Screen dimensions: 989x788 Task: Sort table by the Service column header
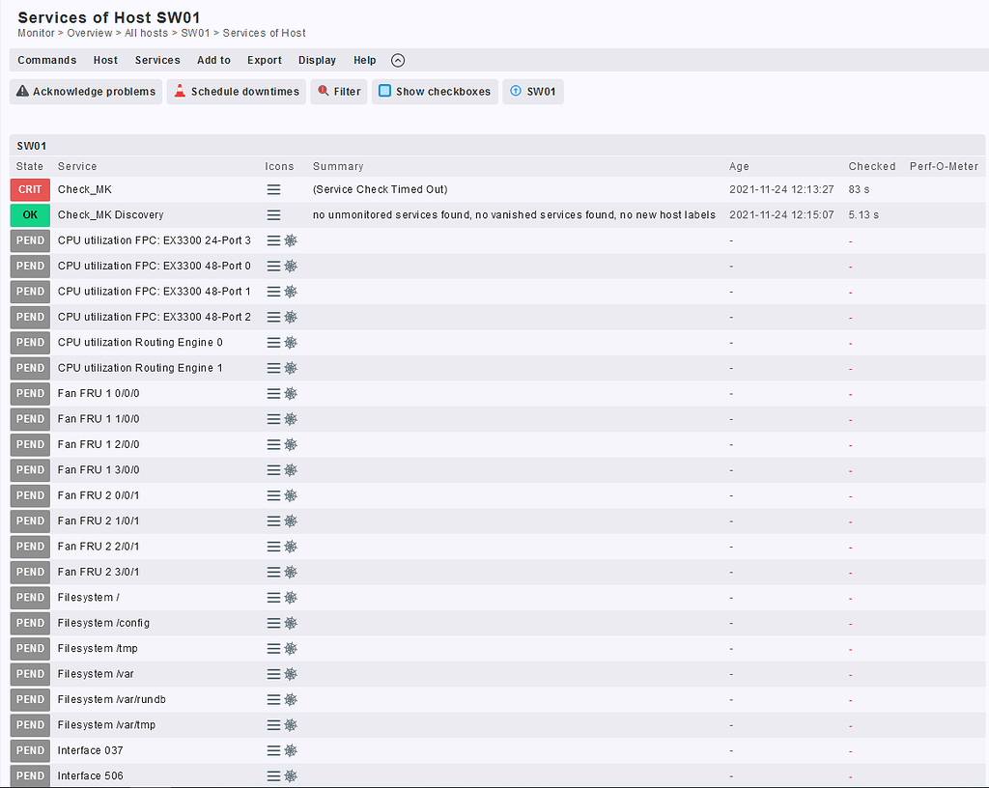[x=77, y=166]
